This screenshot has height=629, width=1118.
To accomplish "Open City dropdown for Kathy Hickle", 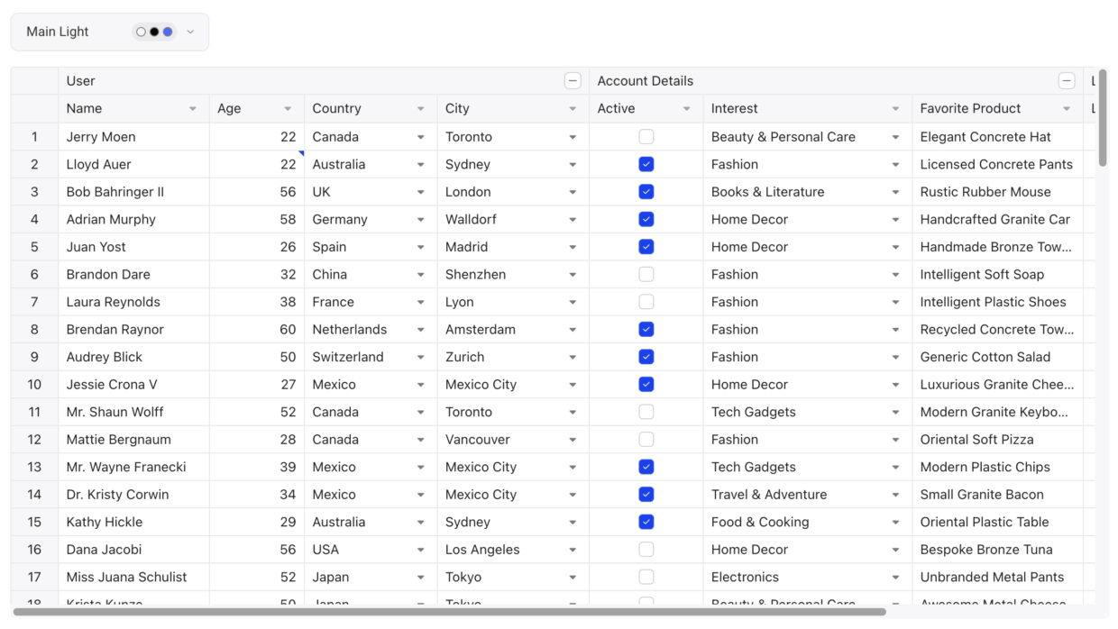I will 573,522.
